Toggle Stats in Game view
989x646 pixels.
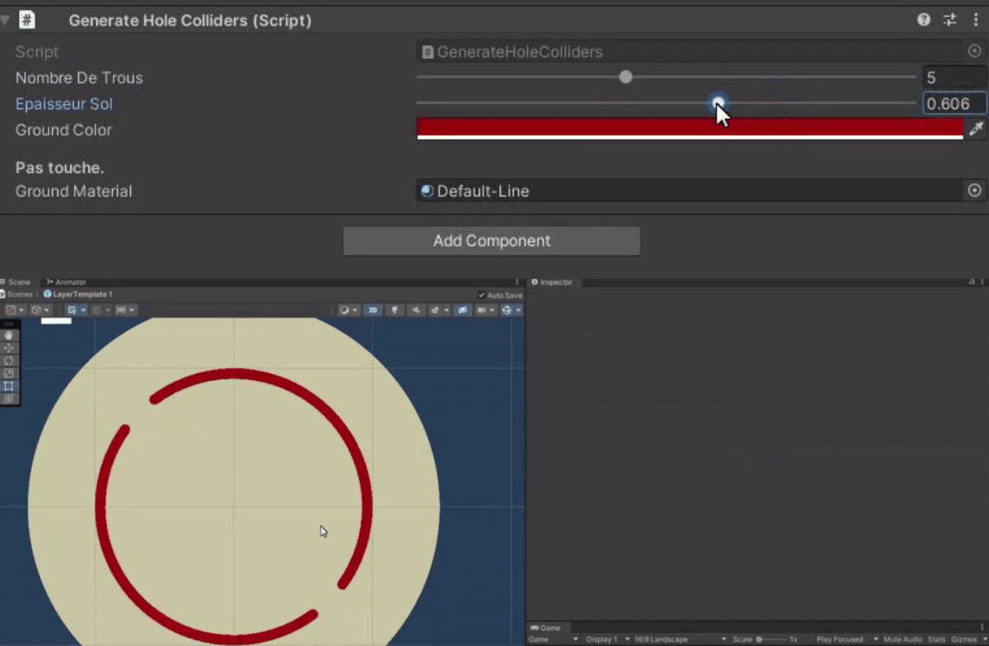click(x=937, y=639)
